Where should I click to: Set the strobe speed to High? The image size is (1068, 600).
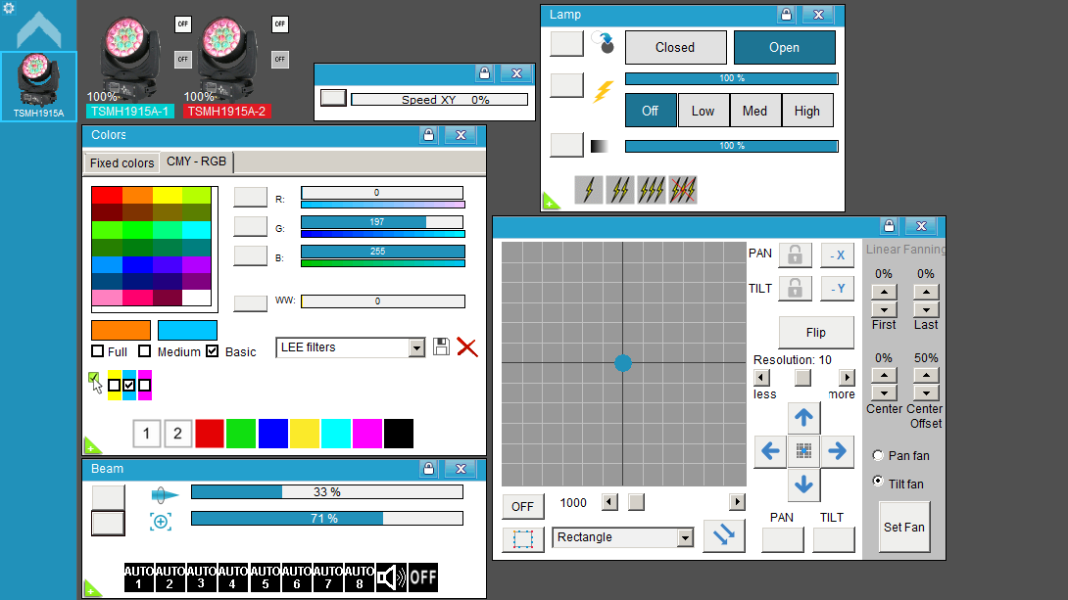[x=807, y=111]
